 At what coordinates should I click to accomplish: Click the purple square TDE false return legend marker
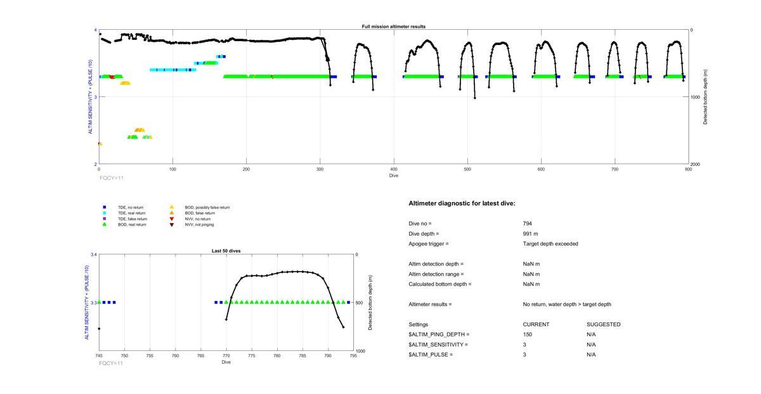(105, 219)
